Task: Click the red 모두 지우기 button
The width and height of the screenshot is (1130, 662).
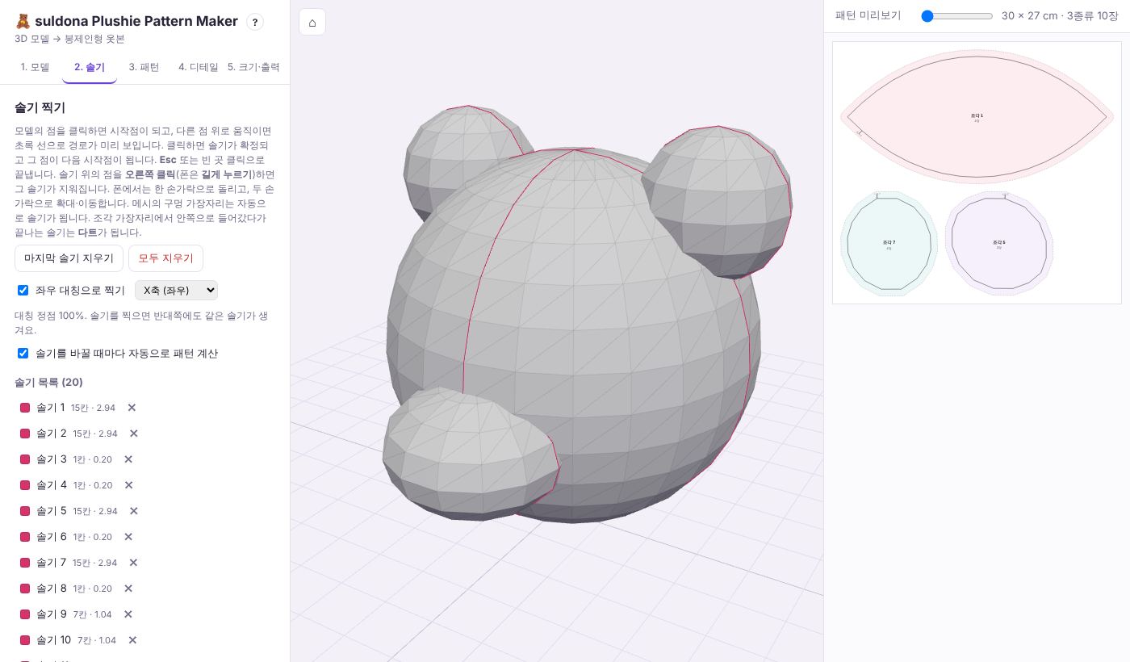Action: click(165, 258)
